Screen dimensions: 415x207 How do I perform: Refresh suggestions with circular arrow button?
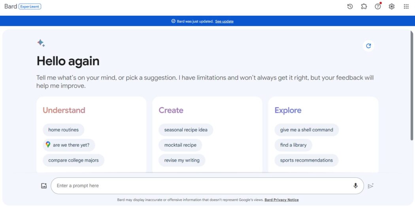point(368,46)
